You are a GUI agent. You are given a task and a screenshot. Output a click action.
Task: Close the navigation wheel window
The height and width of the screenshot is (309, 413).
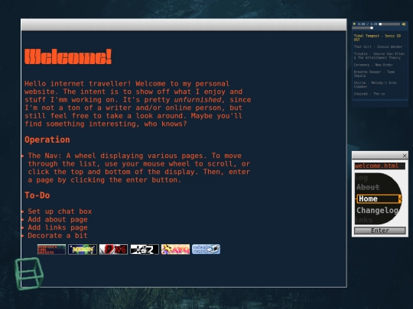click(x=405, y=156)
